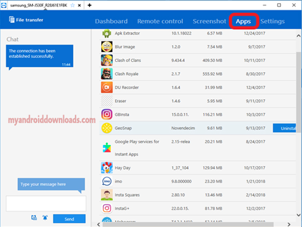Click the Apk Extractor app icon
This screenshot has height=227, width=302.
[x=107, y=33]
